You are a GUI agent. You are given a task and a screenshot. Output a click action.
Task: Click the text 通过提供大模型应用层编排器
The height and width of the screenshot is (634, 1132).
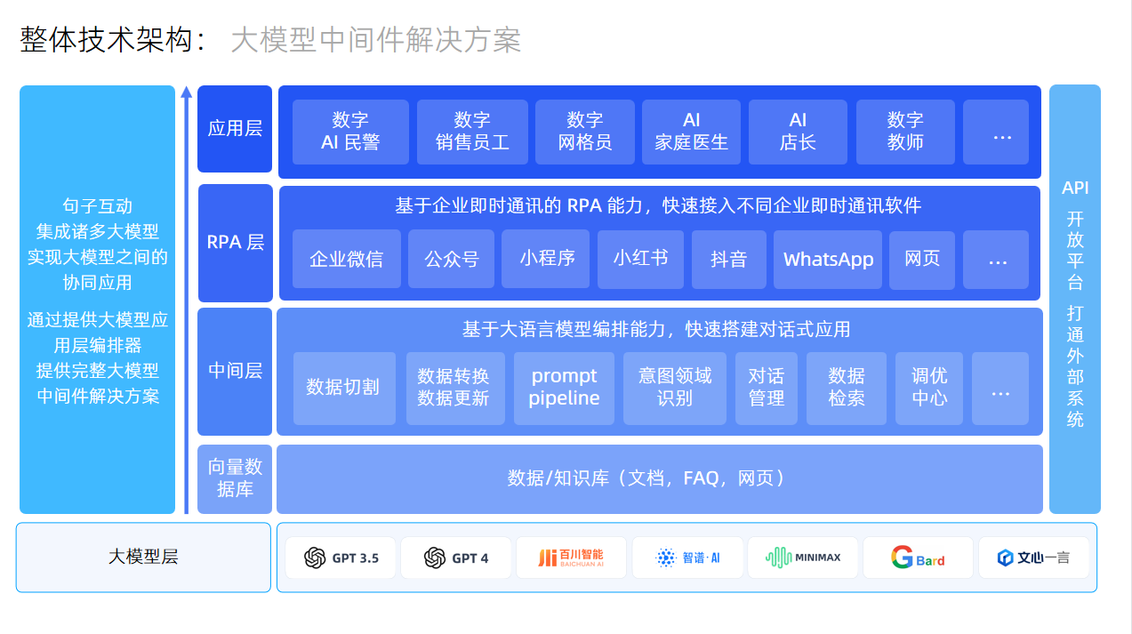[x=98, y=333]
